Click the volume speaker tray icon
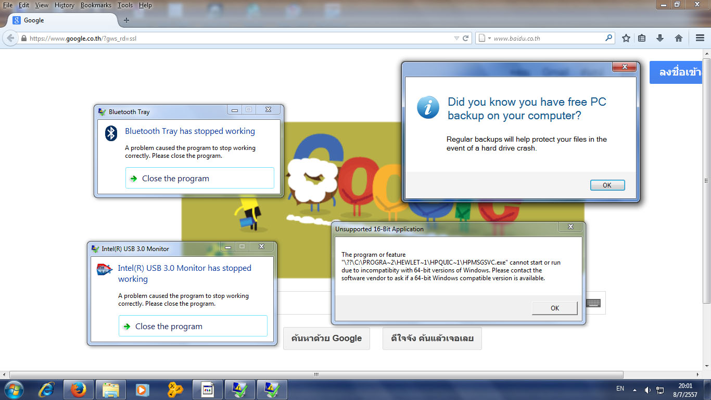 click(x=647, y=390)
